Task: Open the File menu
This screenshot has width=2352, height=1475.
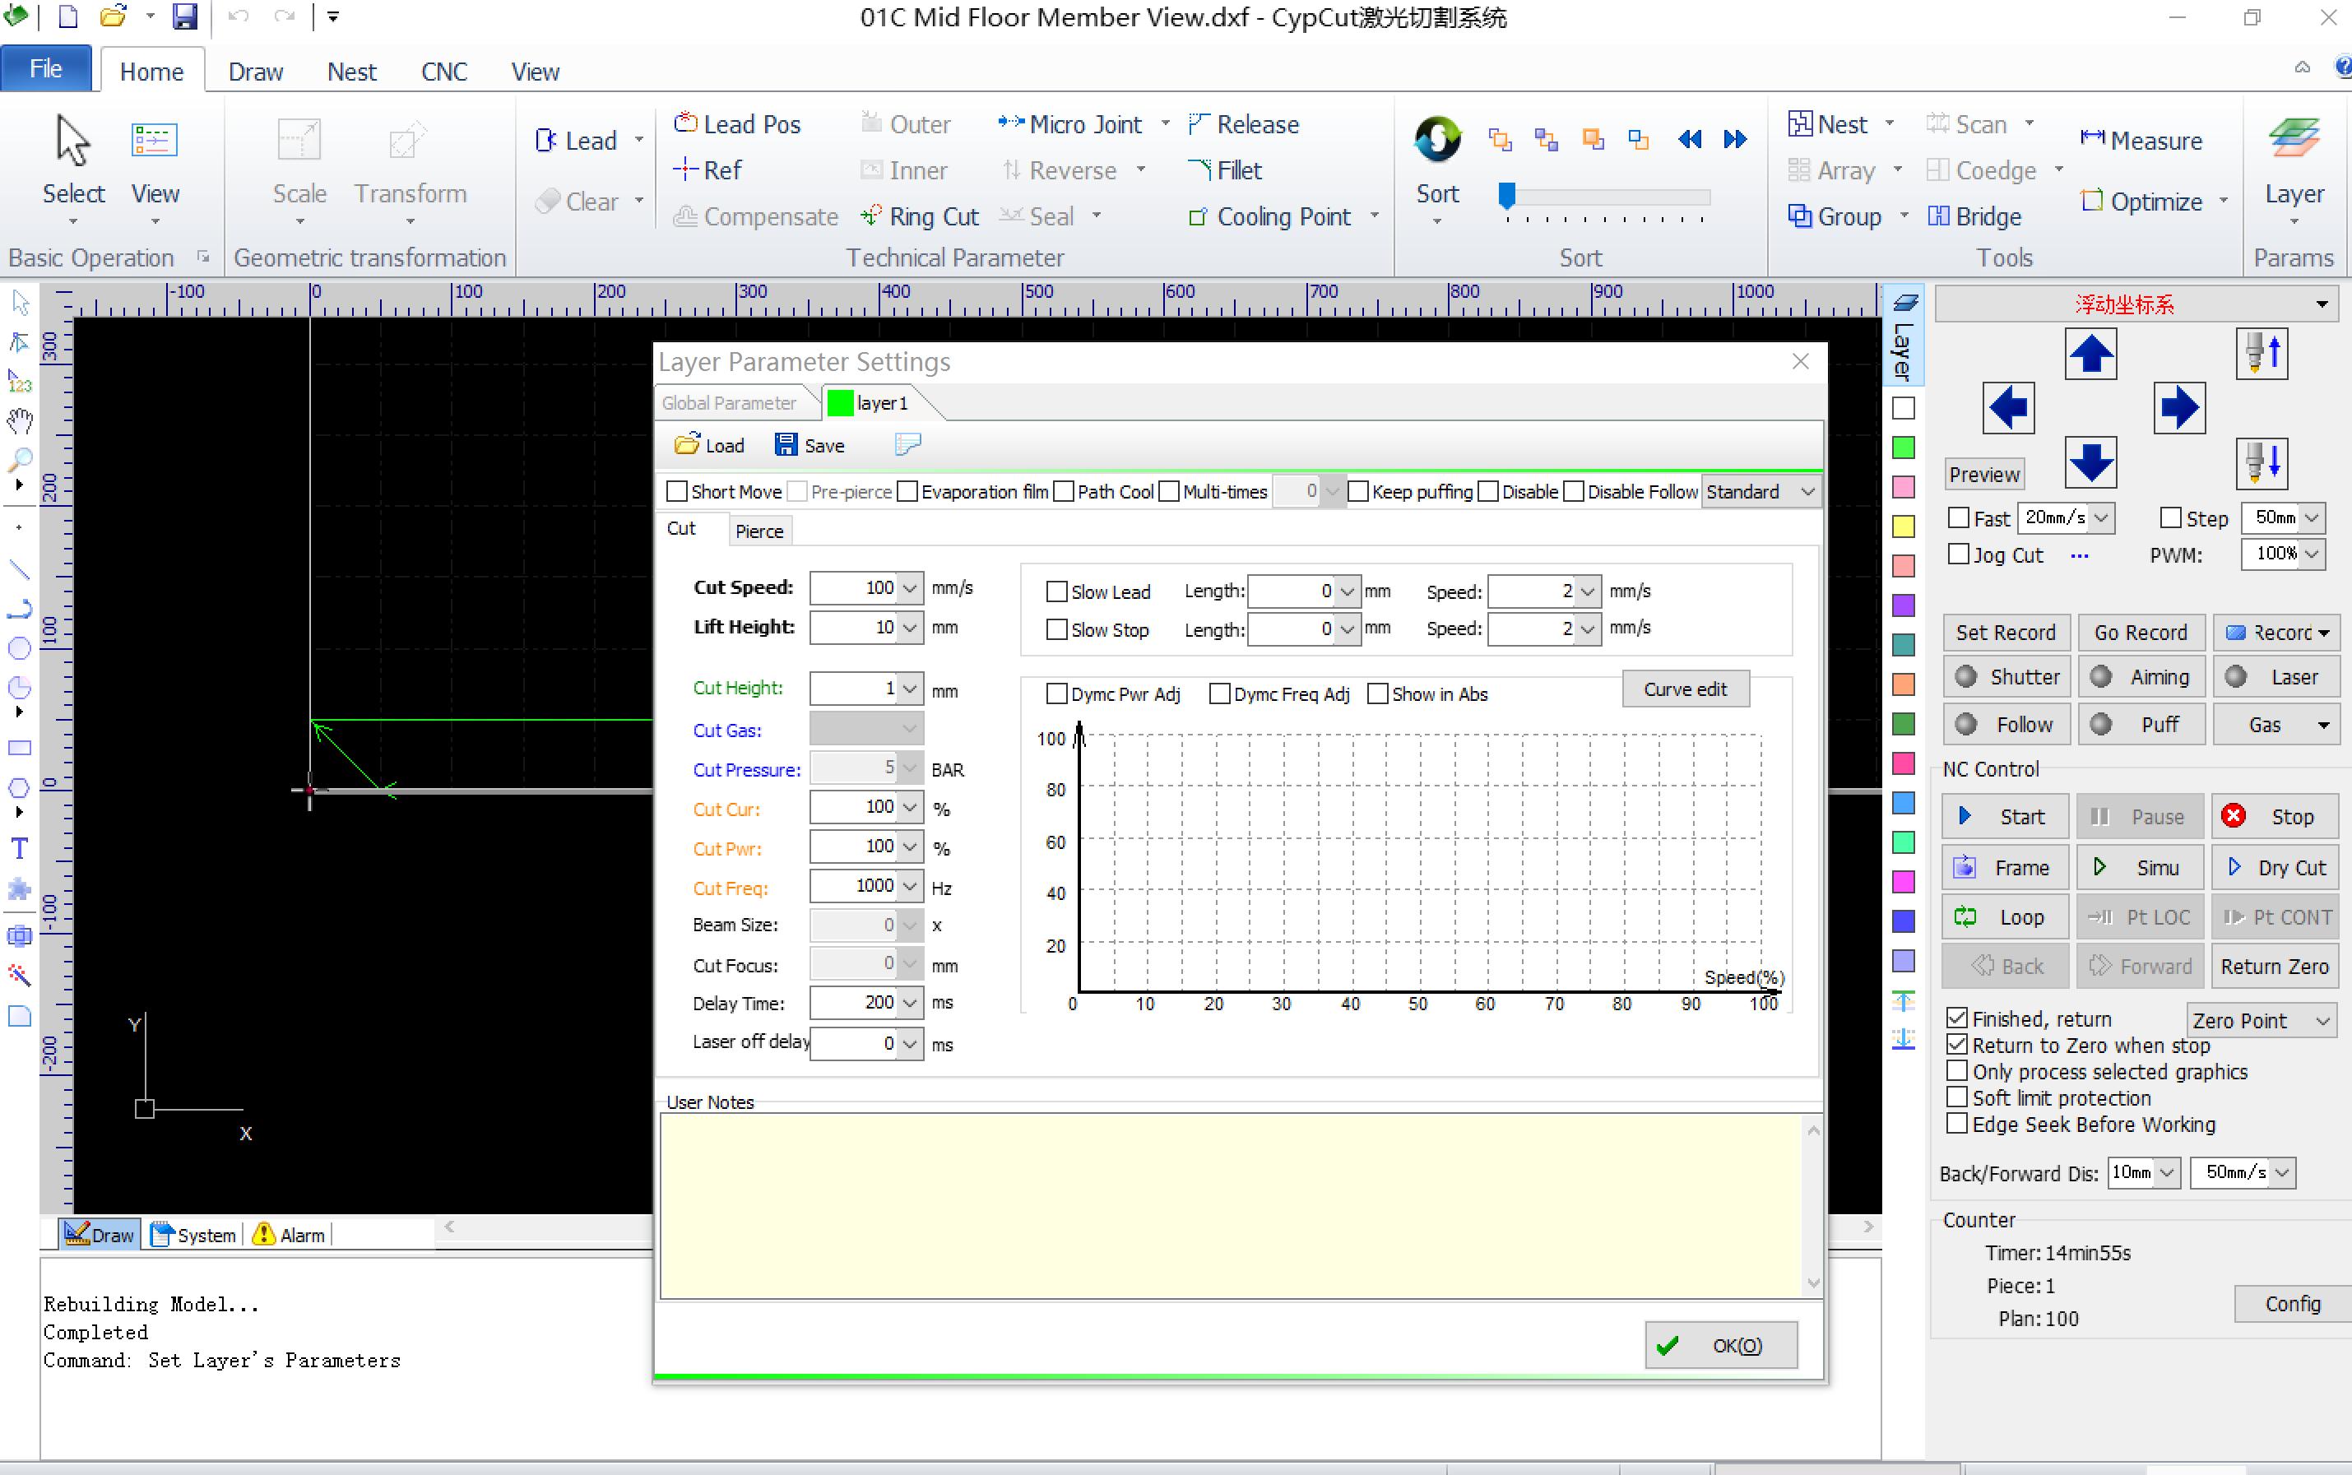Action: click(46, 68)
